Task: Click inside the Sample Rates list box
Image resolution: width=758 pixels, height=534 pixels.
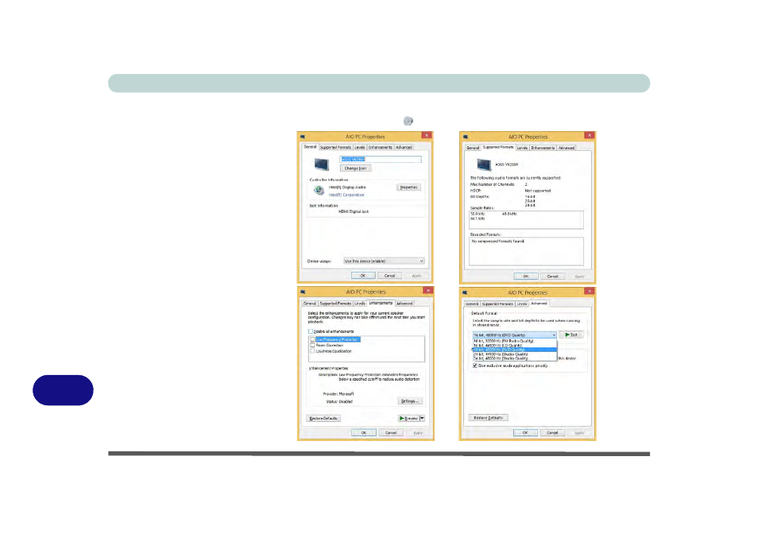Action: (x=527, y=220)
